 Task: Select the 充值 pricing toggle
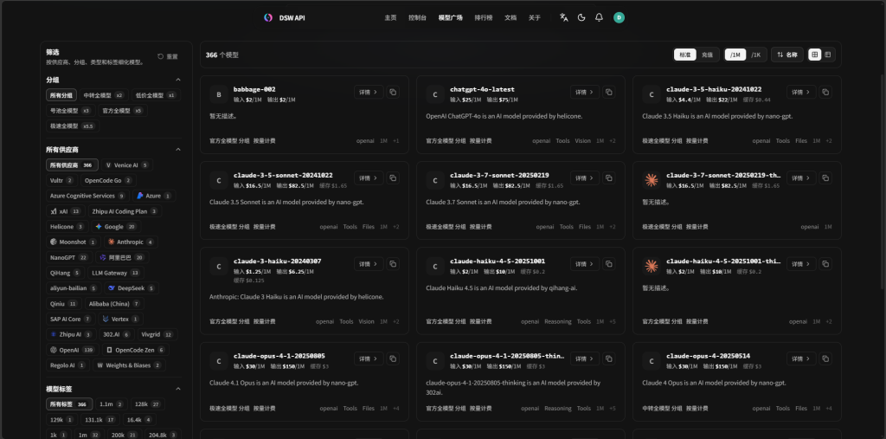click(x=708, y=55)
